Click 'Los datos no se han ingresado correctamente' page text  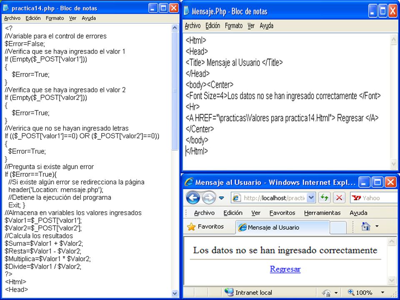click(285, 250)
